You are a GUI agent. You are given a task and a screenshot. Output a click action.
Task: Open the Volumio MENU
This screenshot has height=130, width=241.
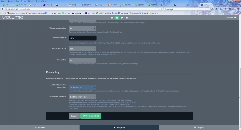(232, 18)
